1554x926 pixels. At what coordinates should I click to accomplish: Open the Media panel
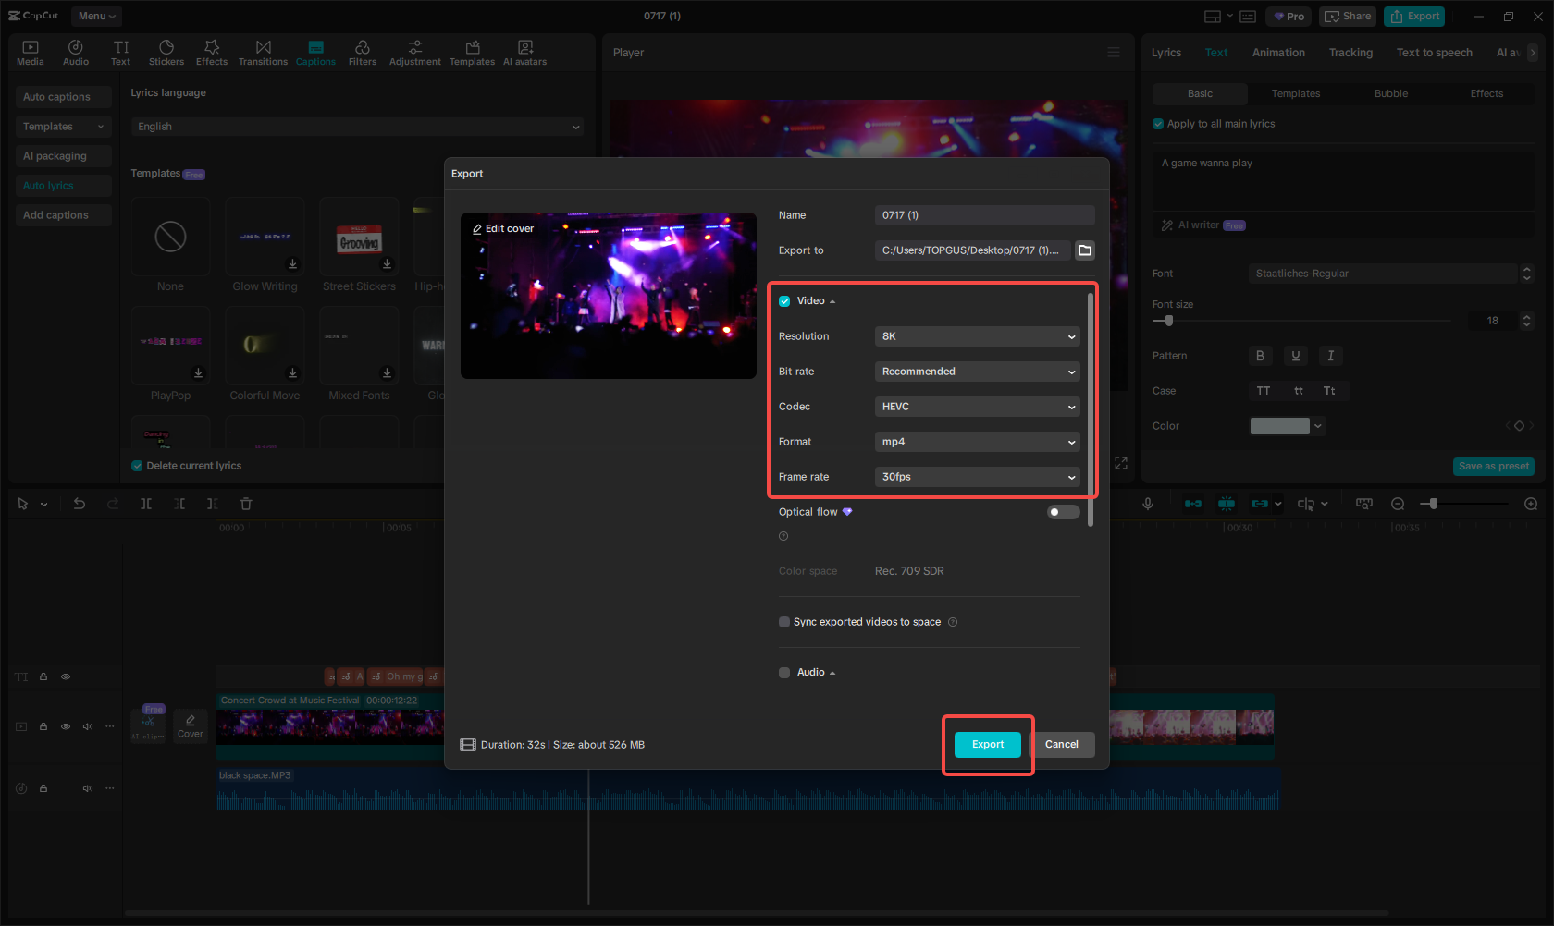(30, 53)
